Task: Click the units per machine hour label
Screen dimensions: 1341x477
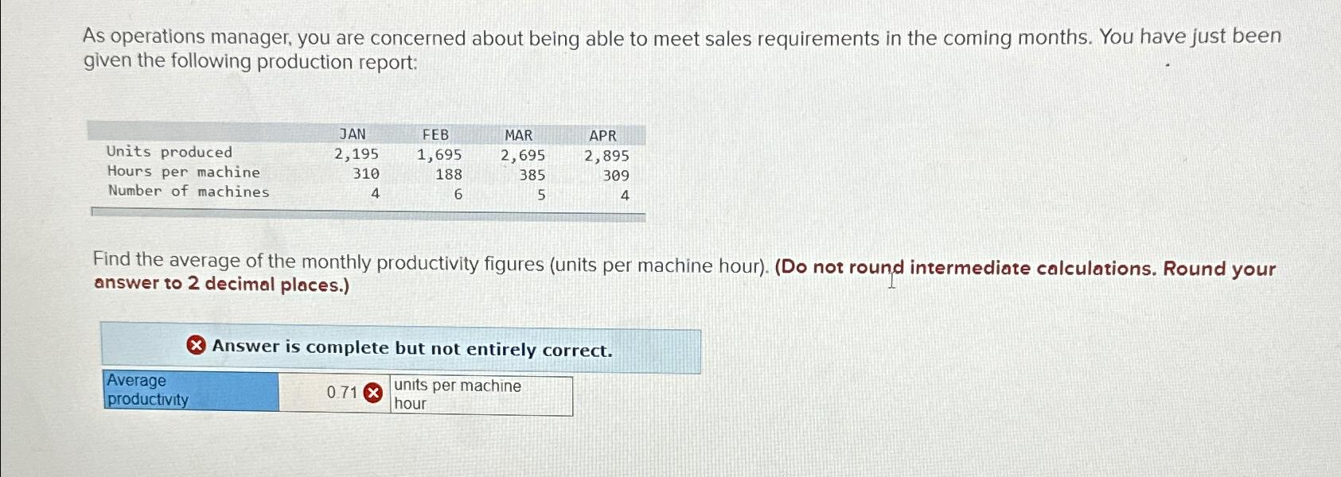Action: tap(456, 394)
